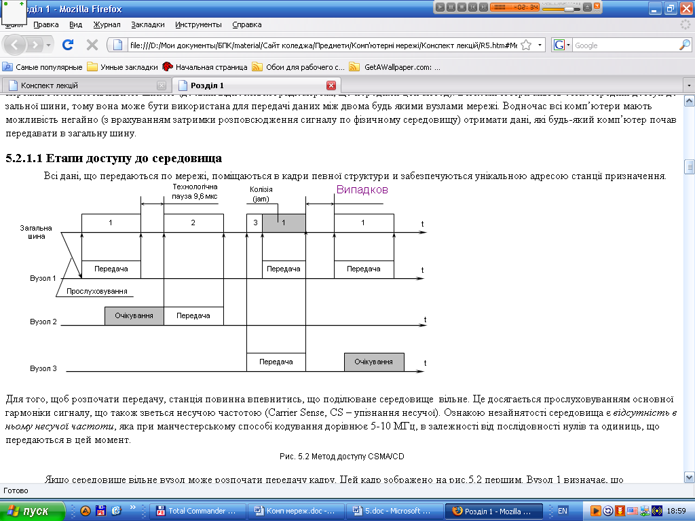The height and width of the screenshot is (521, 695).
Task: Click the Рис. 5.2 Метод доступу CSMA/CD caption
Action: (x=342, y=457)
